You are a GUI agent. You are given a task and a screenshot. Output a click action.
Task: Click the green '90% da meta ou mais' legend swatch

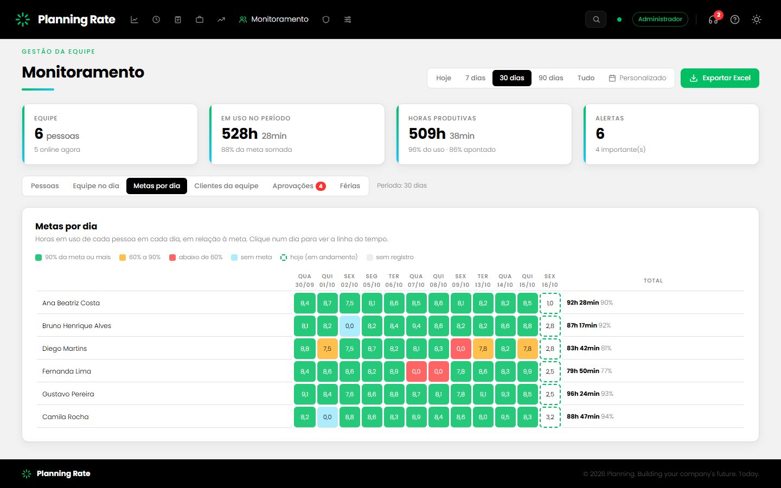(x=39, y=258)
